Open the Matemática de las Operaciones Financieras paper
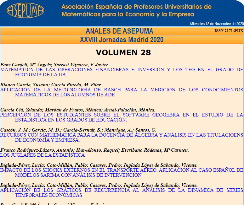Image resolution: width=244 pixels, height=205 pixels. pos(122,72)
